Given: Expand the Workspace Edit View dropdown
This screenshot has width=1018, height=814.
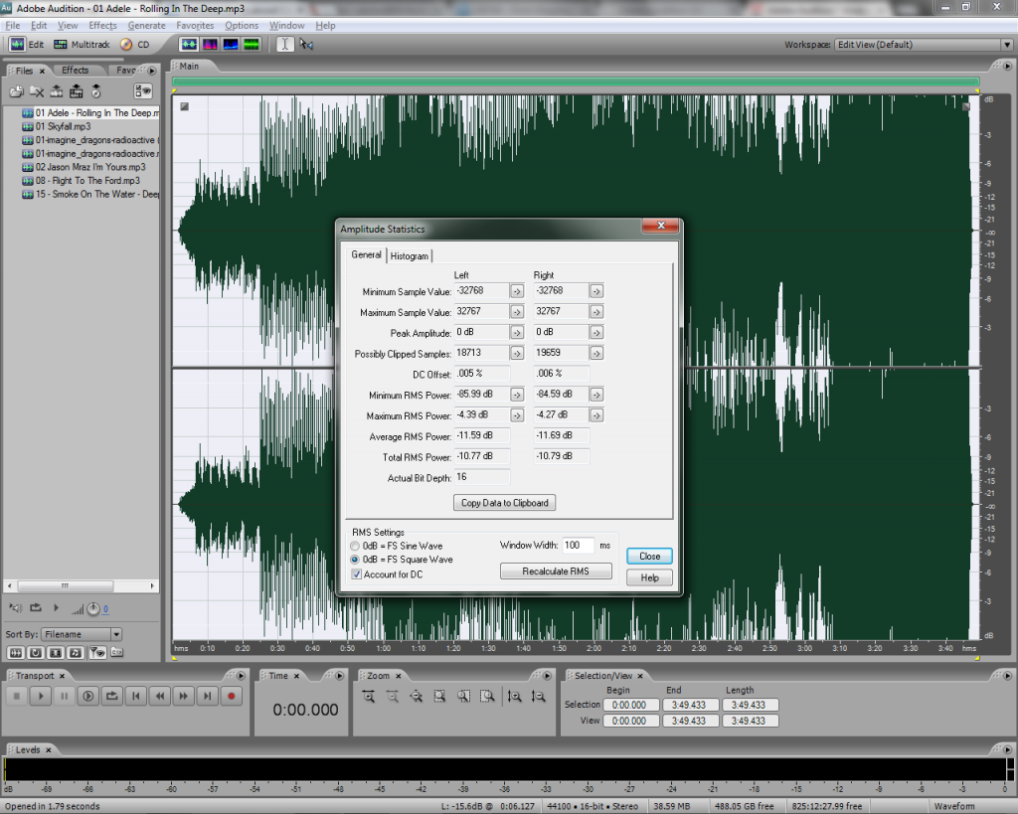Looking at the screenshot, I should tap(1006, 45).
